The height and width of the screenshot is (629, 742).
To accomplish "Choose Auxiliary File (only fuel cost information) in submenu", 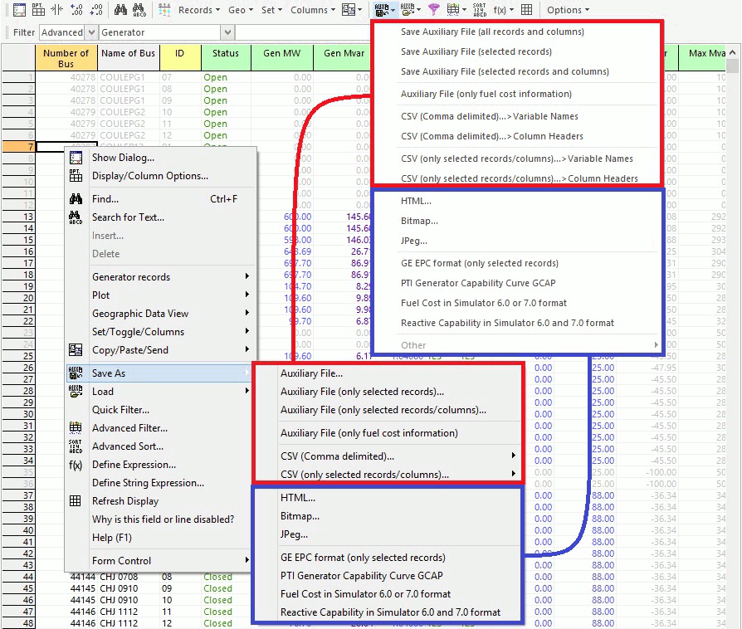I will (369, 433).
